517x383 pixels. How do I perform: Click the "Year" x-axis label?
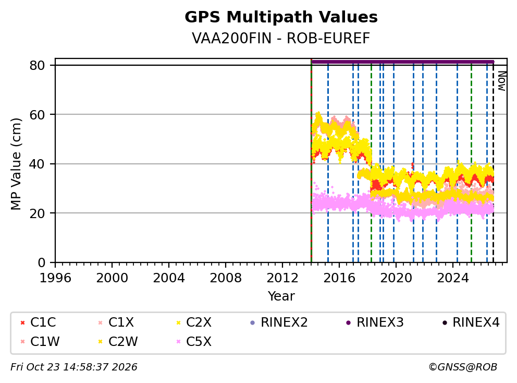281,296
